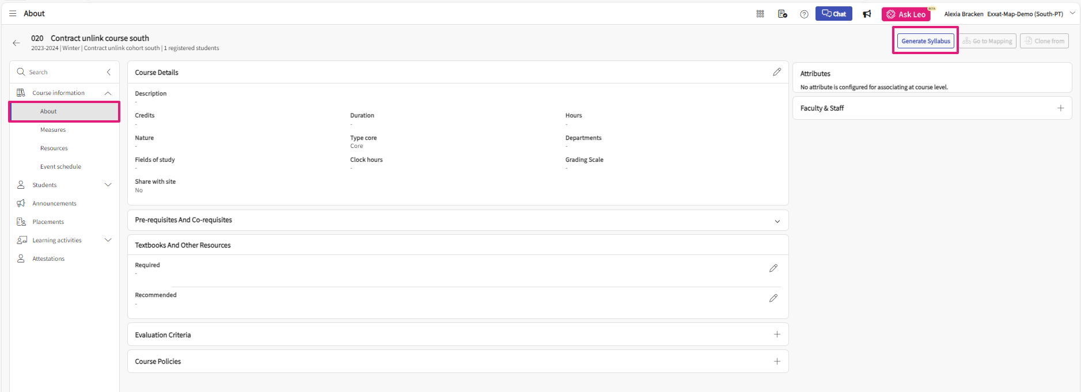The height and width of the screenshot is (392, 1081).
Task: Expand the Learning activities group
Action: coord(108,240)
